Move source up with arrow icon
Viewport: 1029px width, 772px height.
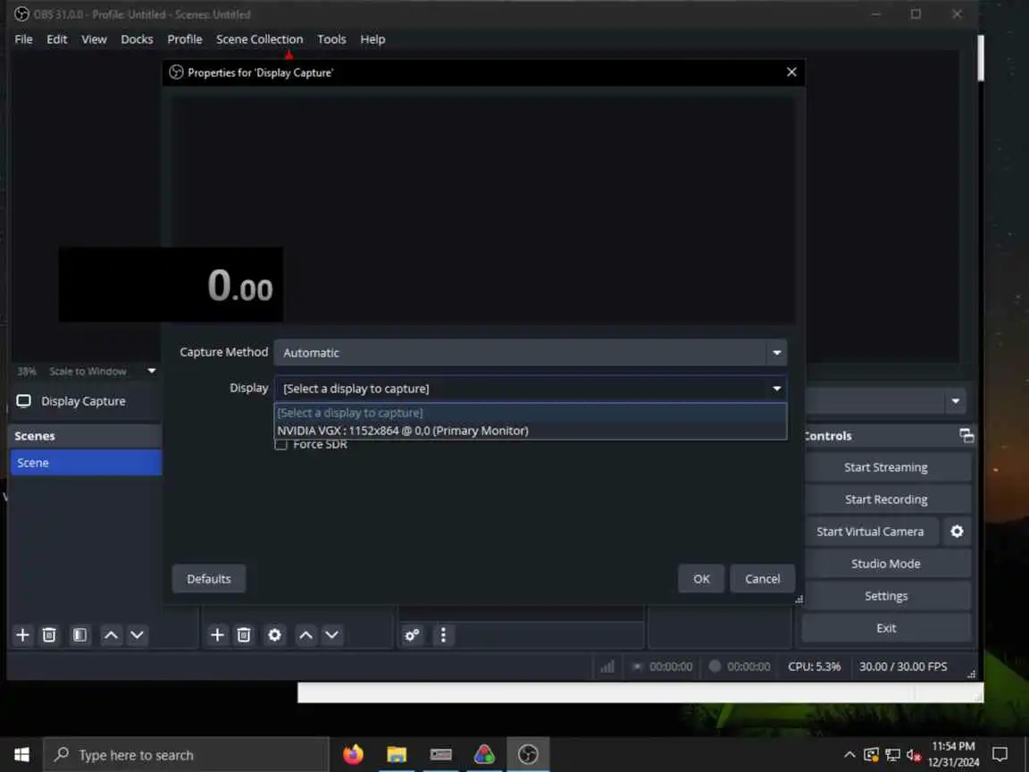coord(305,634)
